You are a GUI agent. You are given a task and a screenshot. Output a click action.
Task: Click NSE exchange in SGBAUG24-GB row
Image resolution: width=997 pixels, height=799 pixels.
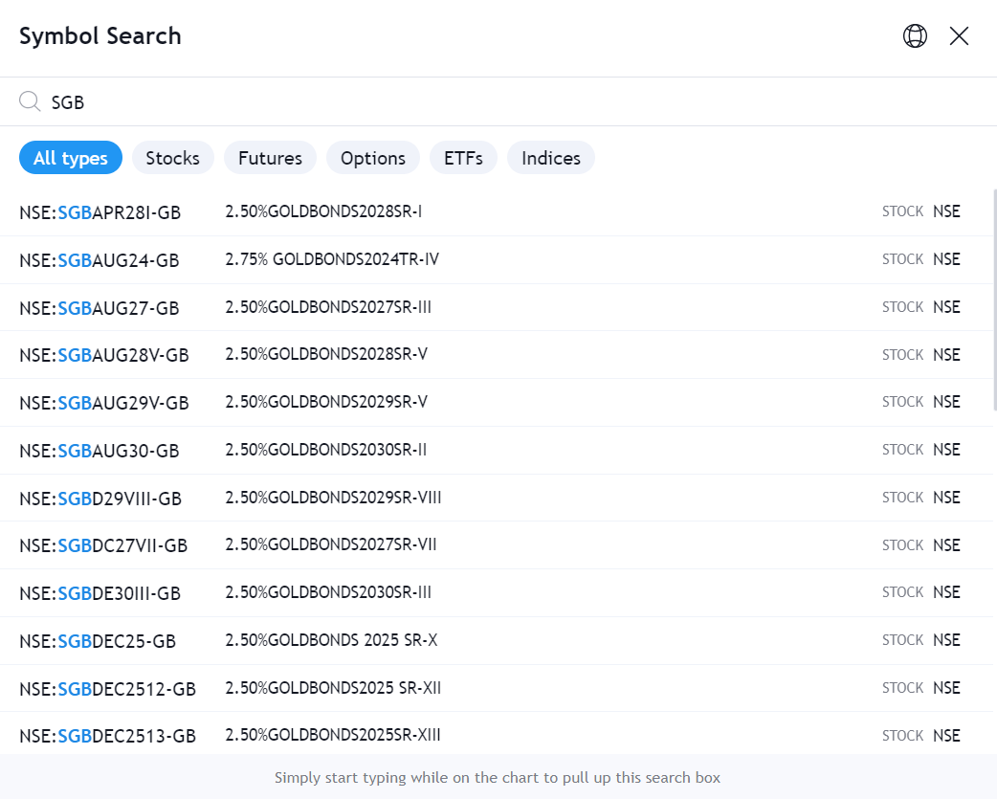[946, 258]
